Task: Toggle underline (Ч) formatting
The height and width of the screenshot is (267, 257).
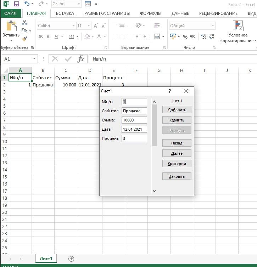Action: coord(56,36)
